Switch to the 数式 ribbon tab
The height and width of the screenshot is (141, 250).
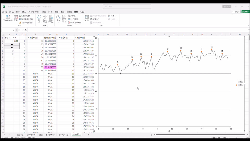[44, 12]
